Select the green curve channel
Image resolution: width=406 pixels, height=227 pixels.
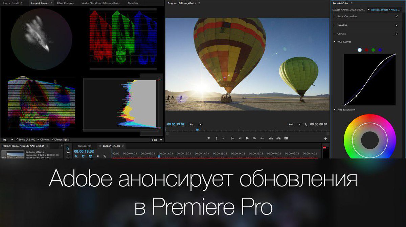(373, 50)
